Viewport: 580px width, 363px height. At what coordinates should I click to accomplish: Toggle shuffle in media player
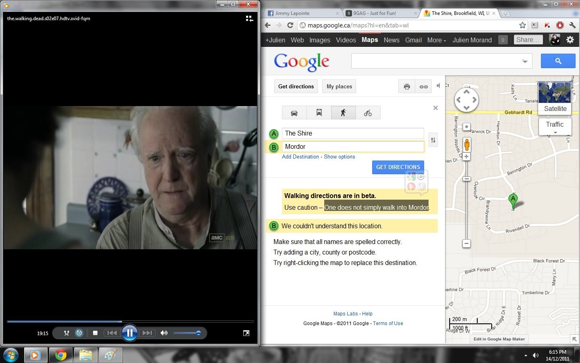[66, 333]
